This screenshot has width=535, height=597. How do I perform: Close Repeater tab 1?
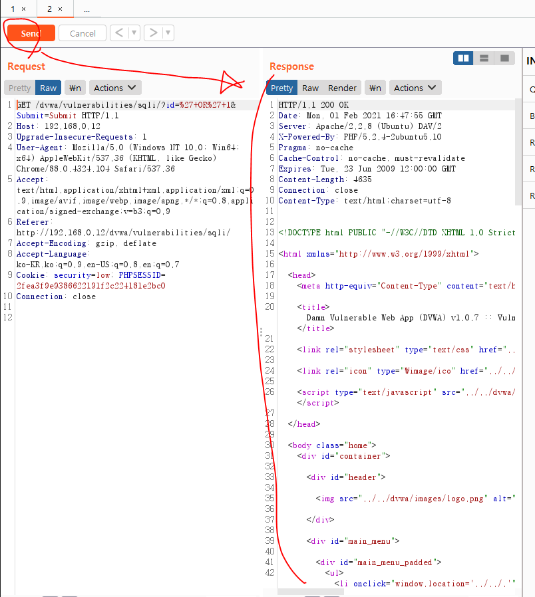pyautogui.click(x=24, y=9)
